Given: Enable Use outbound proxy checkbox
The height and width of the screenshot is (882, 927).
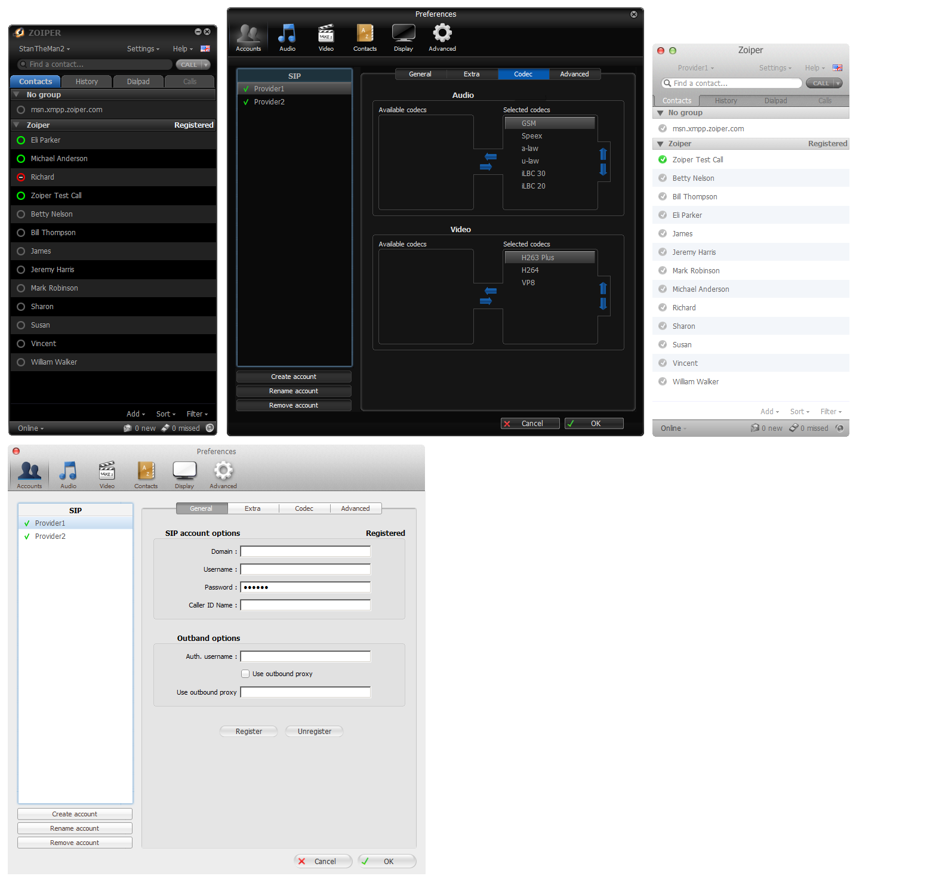Looking at the screenshot, I should click(x=245, y=674).
